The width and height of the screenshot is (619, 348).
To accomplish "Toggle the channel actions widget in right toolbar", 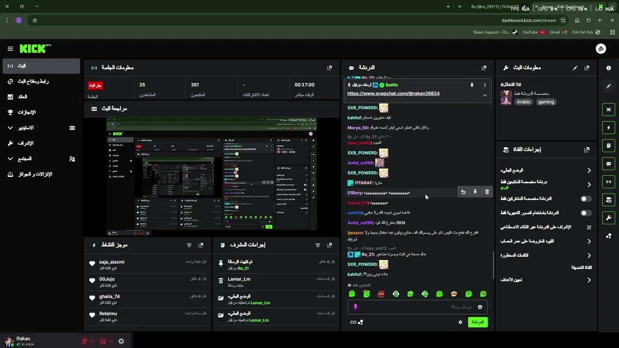I will click(609, 200).
